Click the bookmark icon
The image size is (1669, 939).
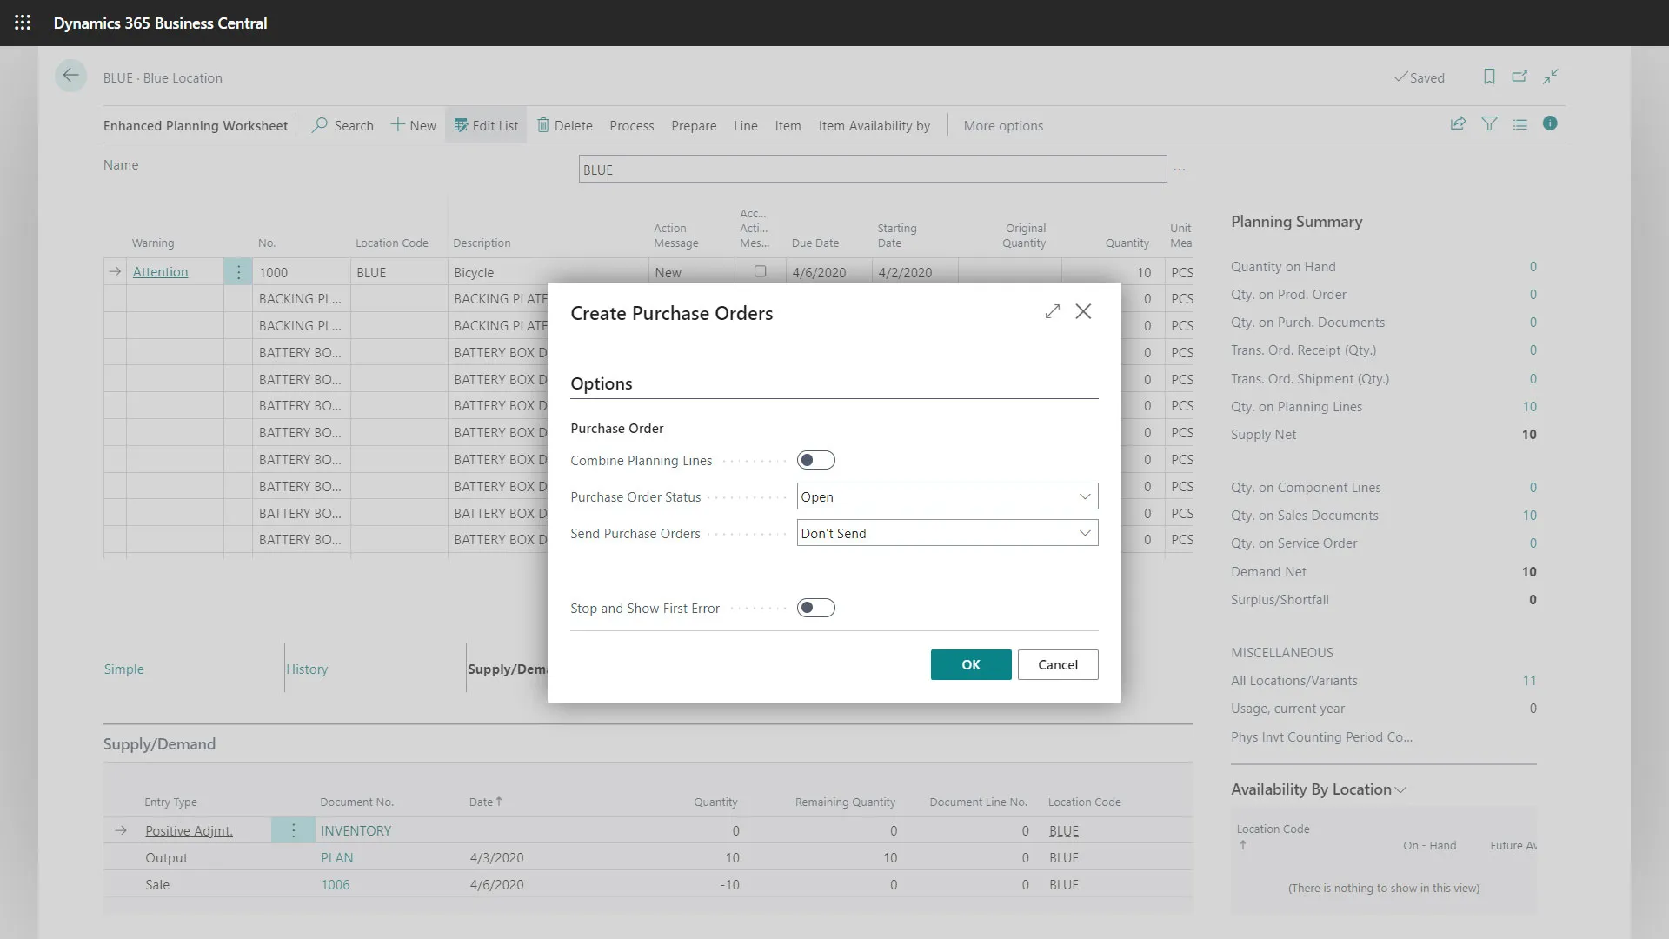click(1489, 77)
